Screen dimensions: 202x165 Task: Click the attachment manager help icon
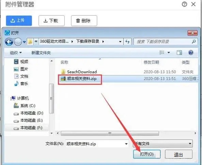(184, 4)
